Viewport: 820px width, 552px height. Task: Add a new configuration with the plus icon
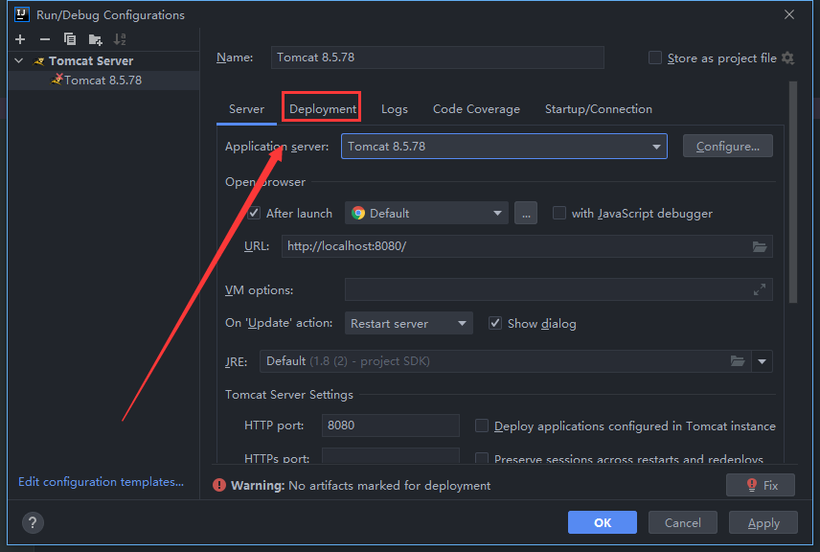click(20, 39)
